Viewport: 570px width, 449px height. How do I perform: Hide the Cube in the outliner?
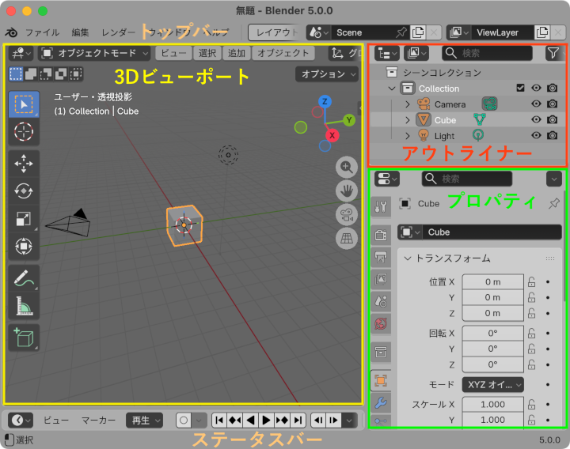[x=537, y=120]
